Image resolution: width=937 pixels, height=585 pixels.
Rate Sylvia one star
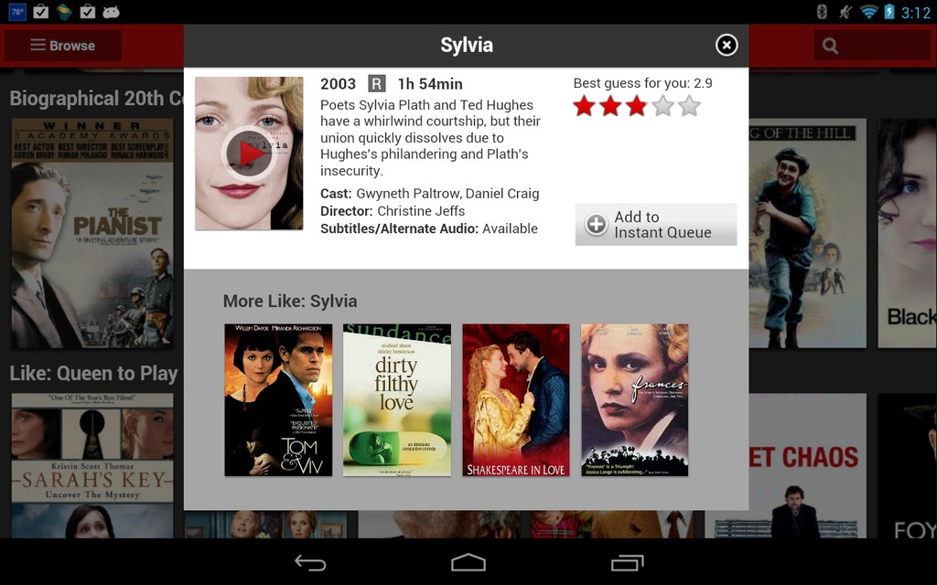584,106
